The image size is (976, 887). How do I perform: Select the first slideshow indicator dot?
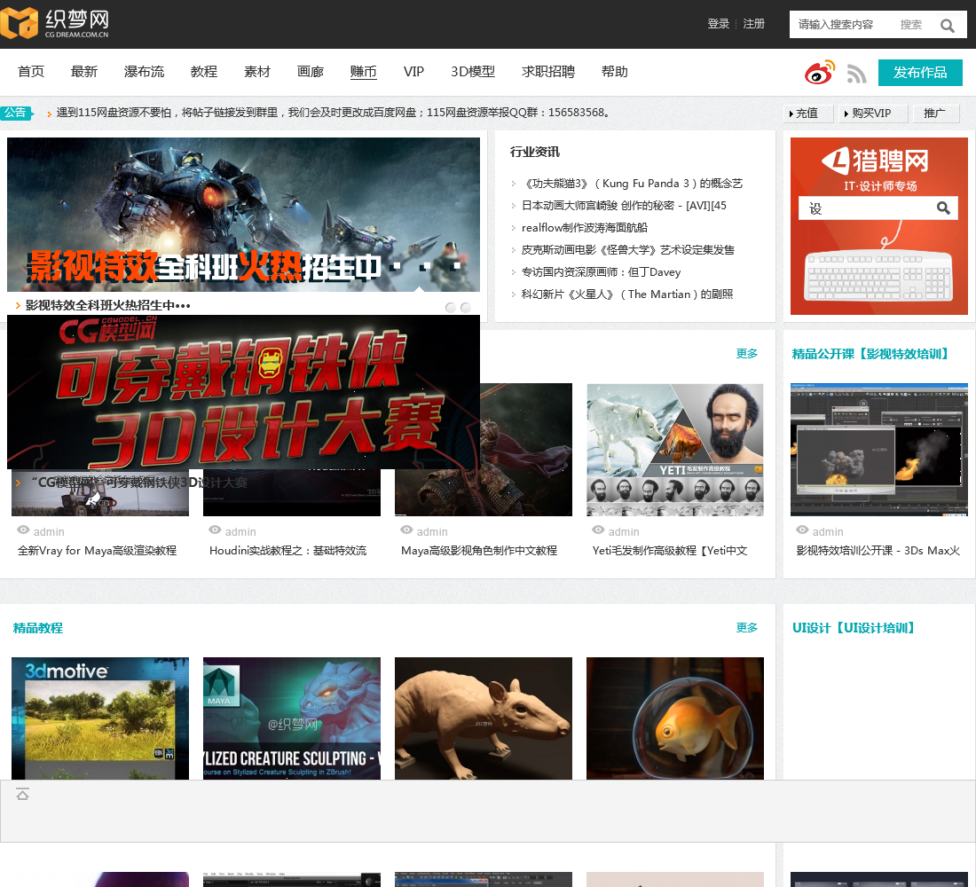coord(451,308)
